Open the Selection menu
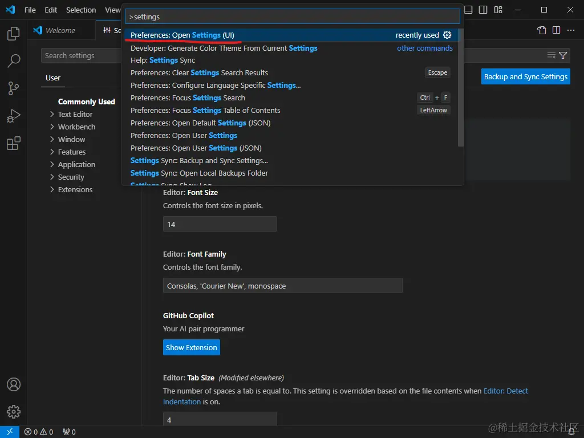Screen dimensions: 584x438 point(81,10)
